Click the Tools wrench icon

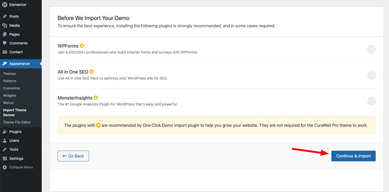tap(5, 149)
